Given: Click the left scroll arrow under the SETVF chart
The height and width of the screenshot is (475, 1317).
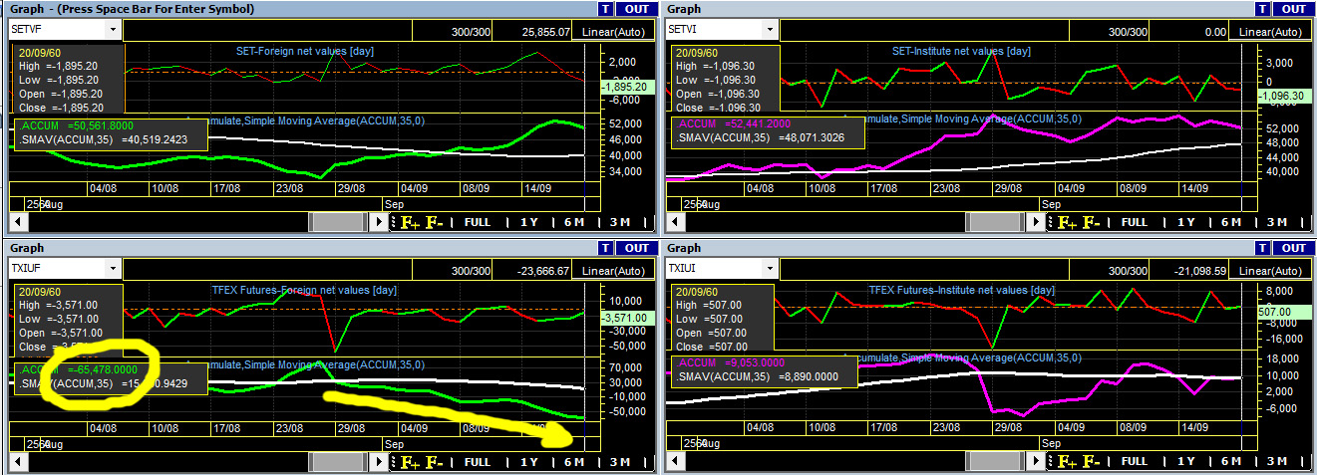Looking at the screenshot, I should coord(18,223).
